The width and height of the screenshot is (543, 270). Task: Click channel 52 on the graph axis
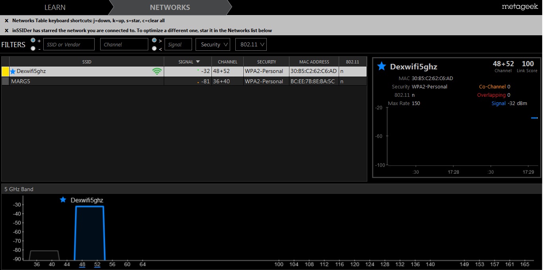click(x=97, y=264)
